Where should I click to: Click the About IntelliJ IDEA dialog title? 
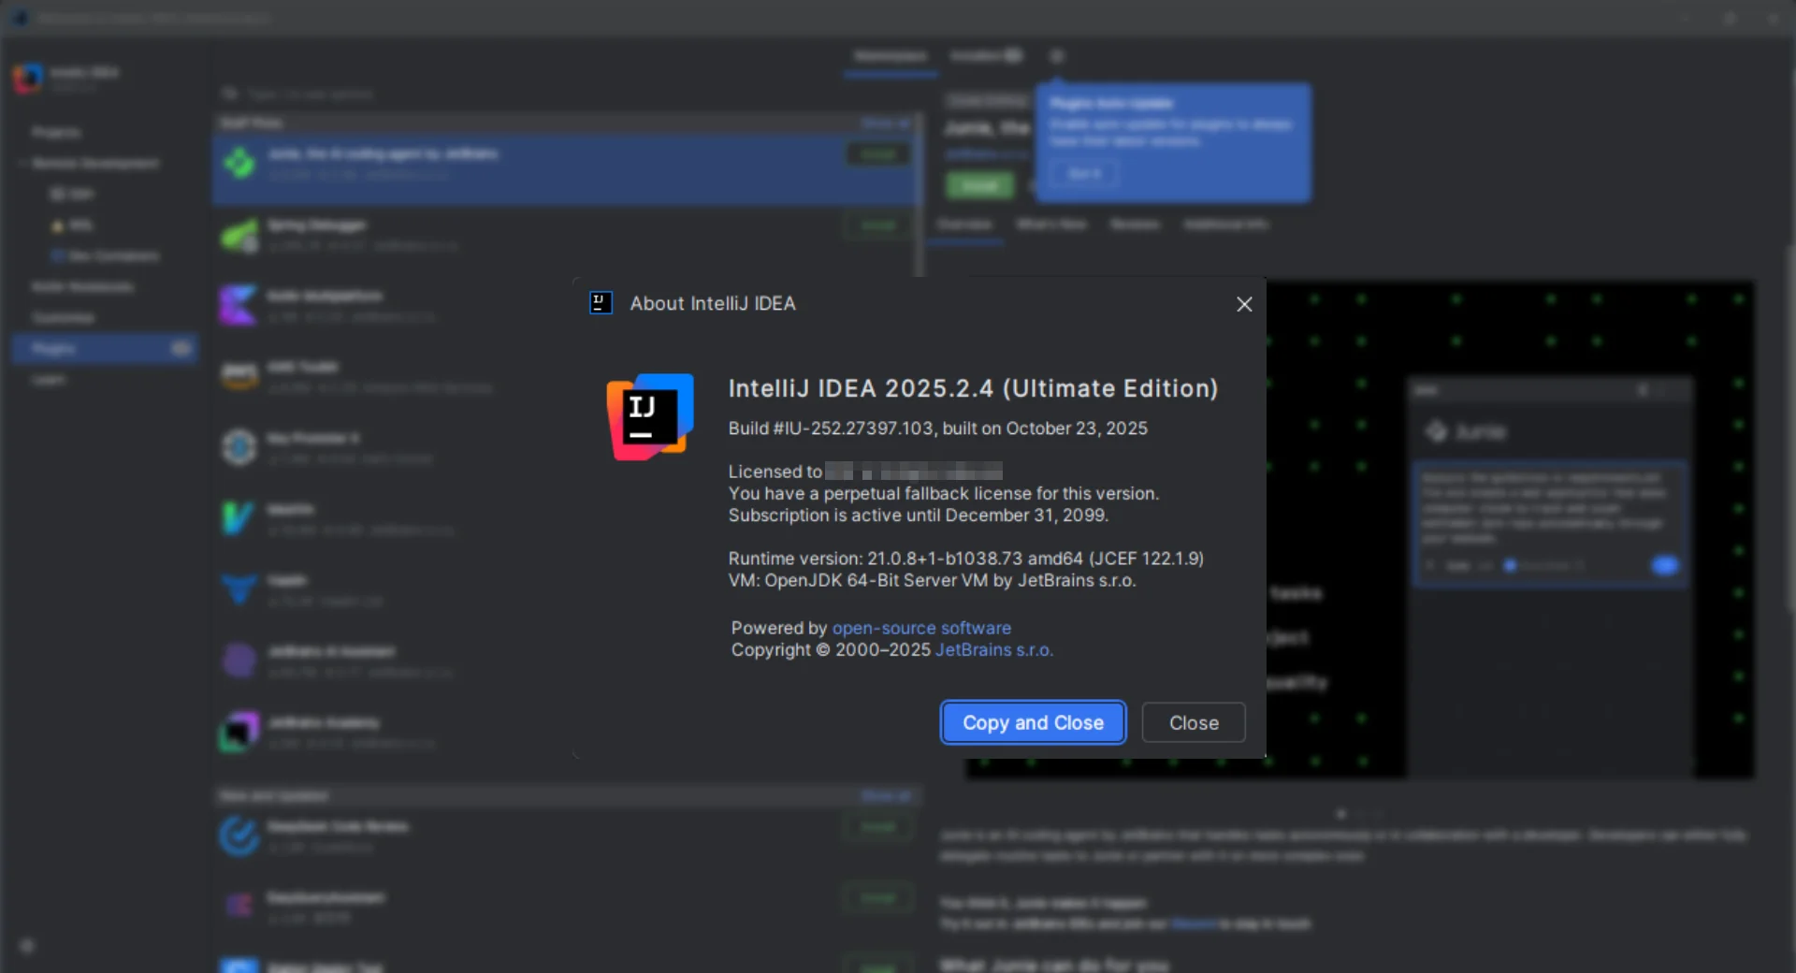tap(713, 303)
